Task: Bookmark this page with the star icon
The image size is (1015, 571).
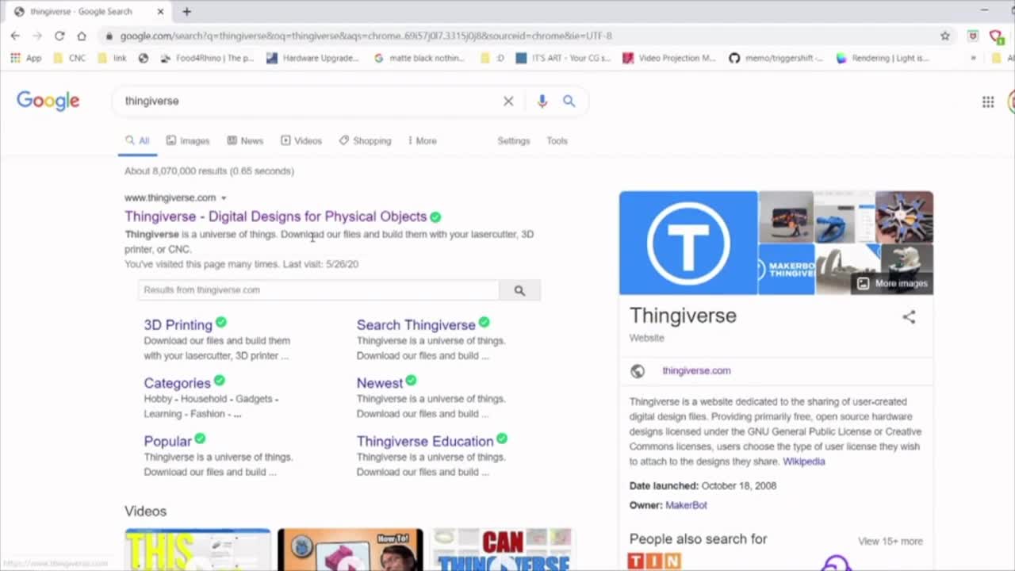Action: click(945, 36)
